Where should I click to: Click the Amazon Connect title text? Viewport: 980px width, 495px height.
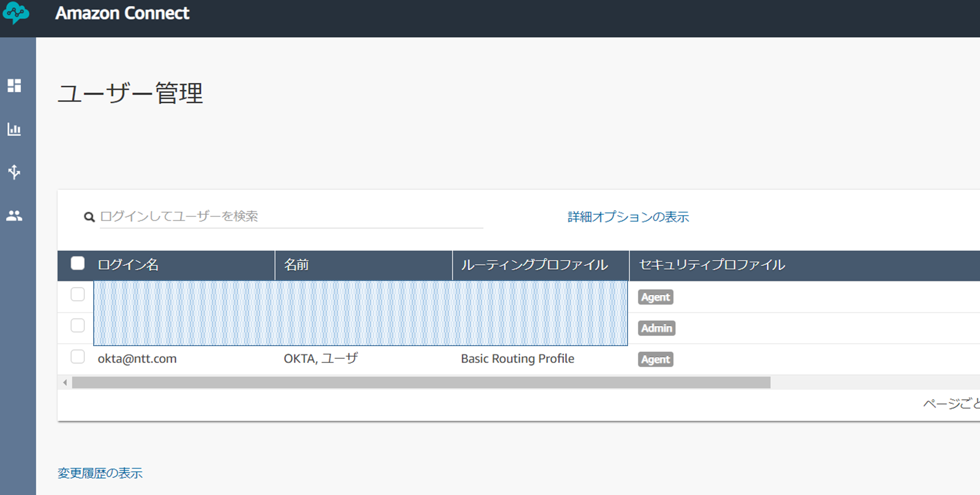[122, 13]
